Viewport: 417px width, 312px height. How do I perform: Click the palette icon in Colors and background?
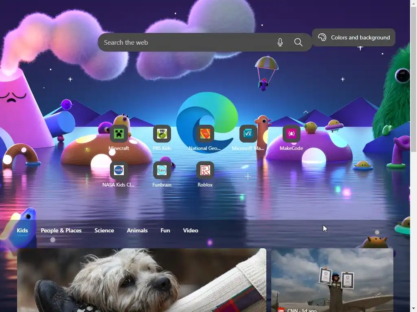click(322, 37)
